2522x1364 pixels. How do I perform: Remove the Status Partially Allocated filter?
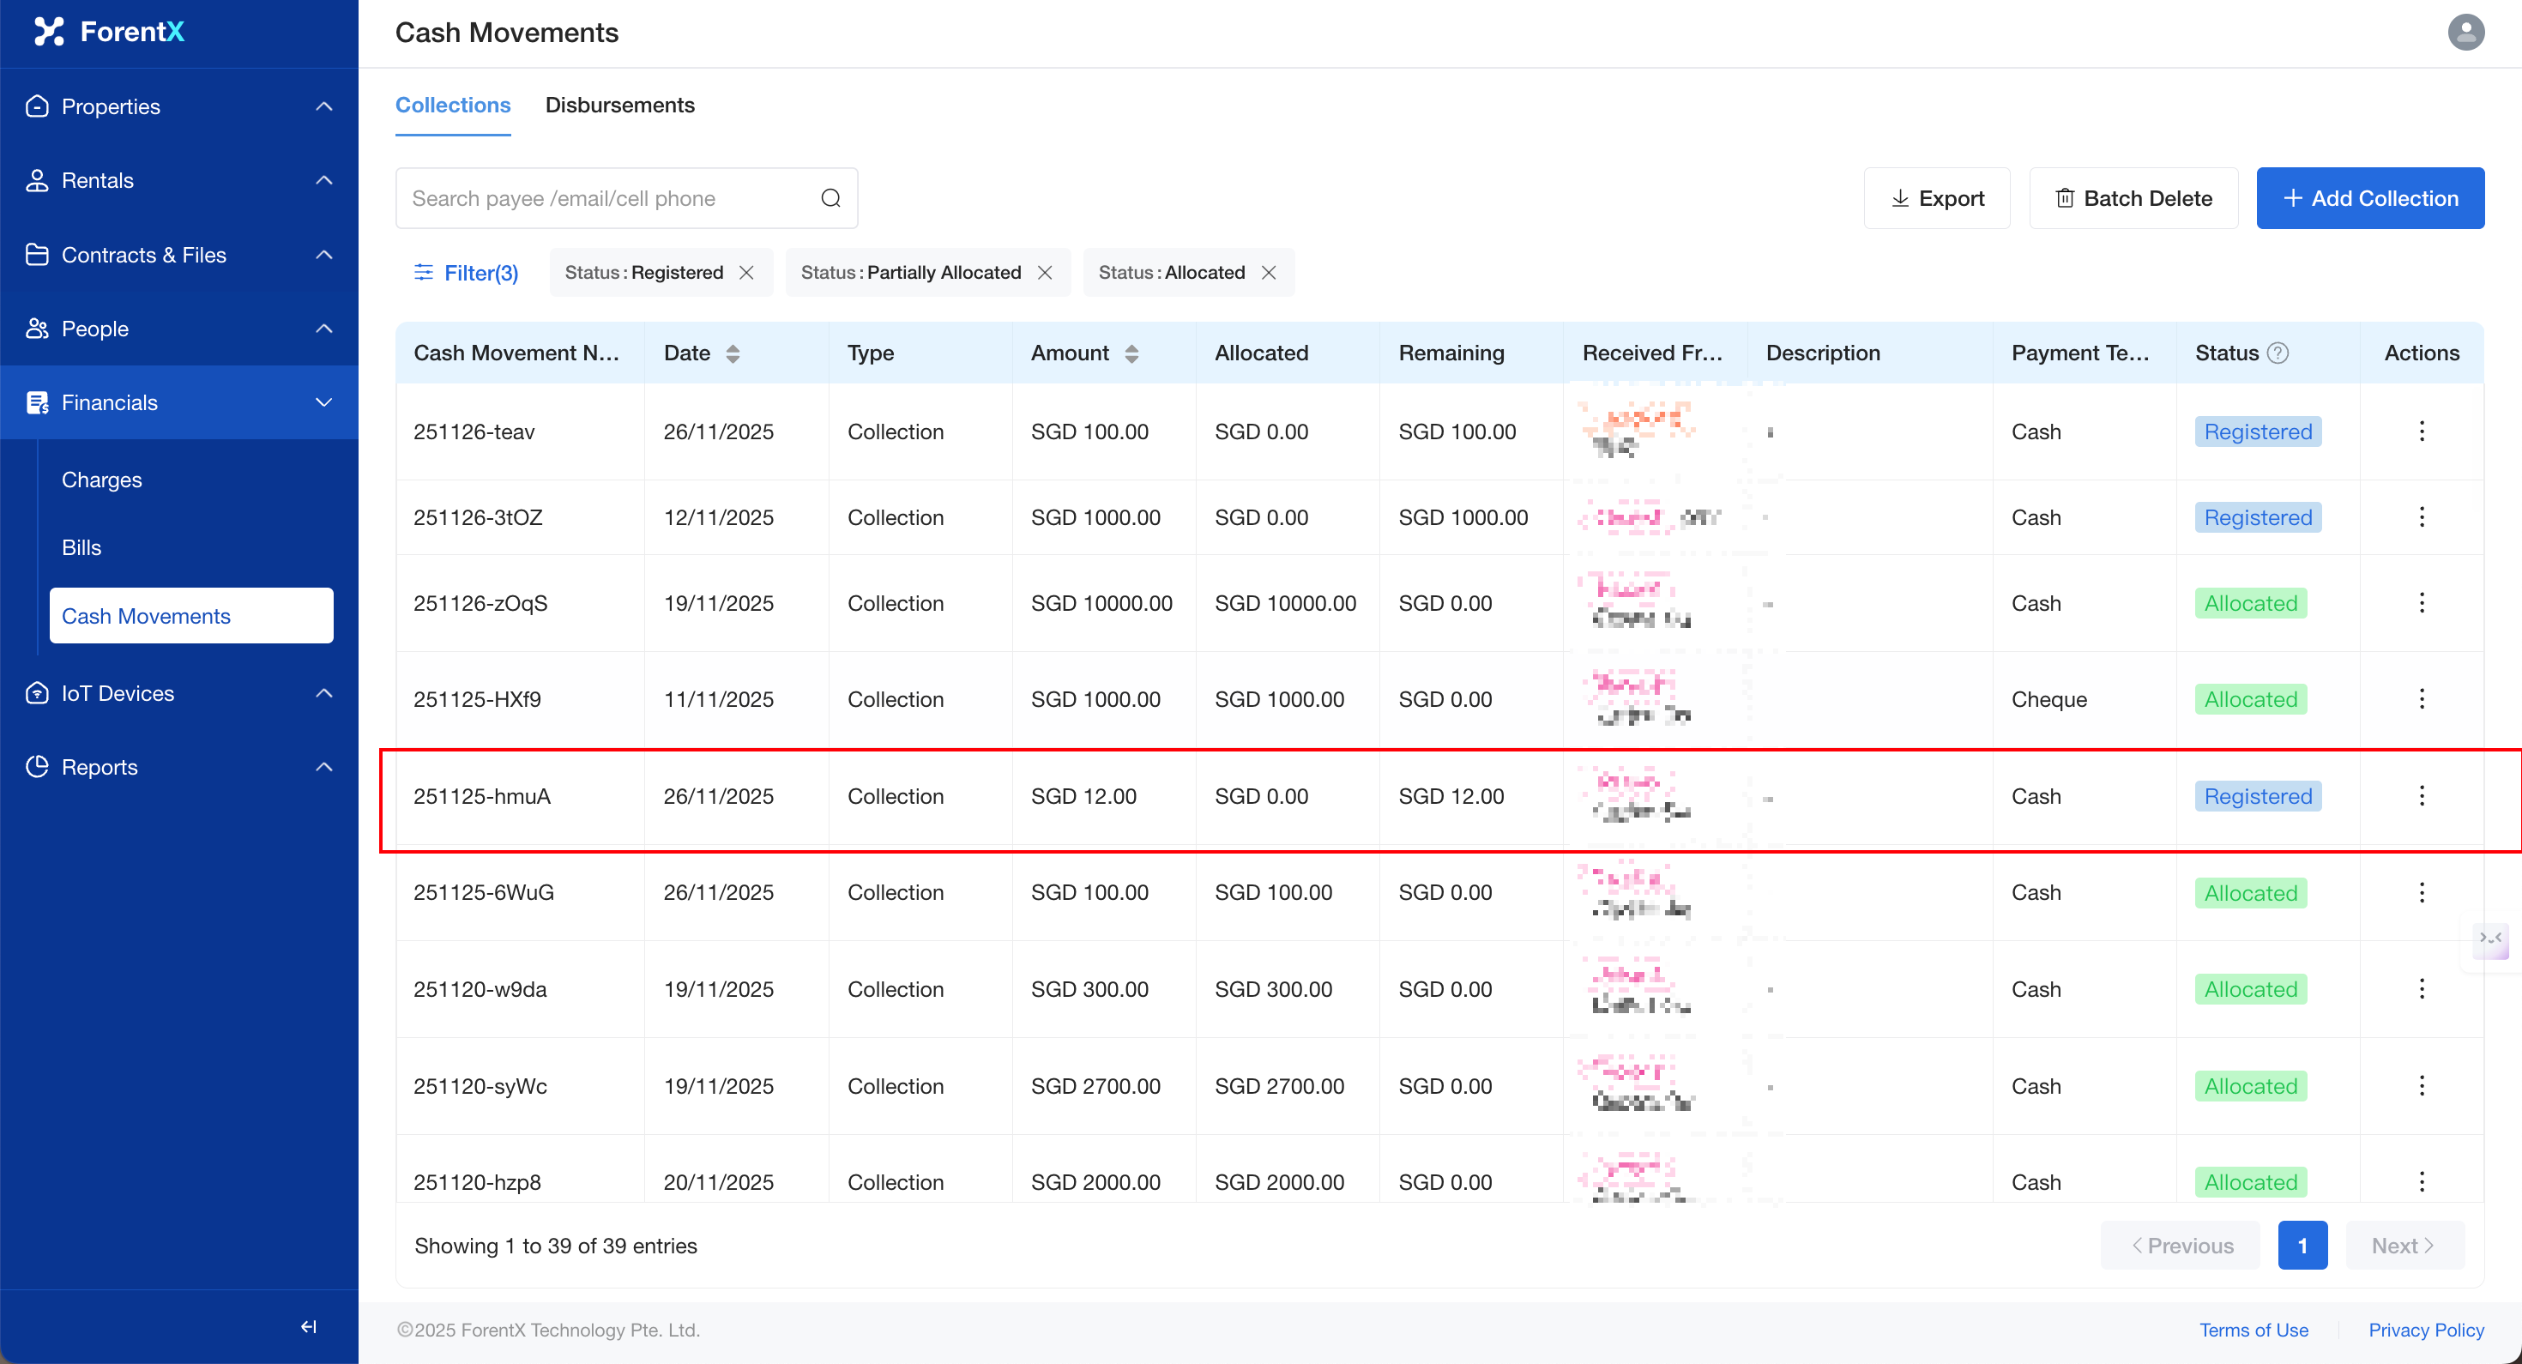tap(1045, 273)
